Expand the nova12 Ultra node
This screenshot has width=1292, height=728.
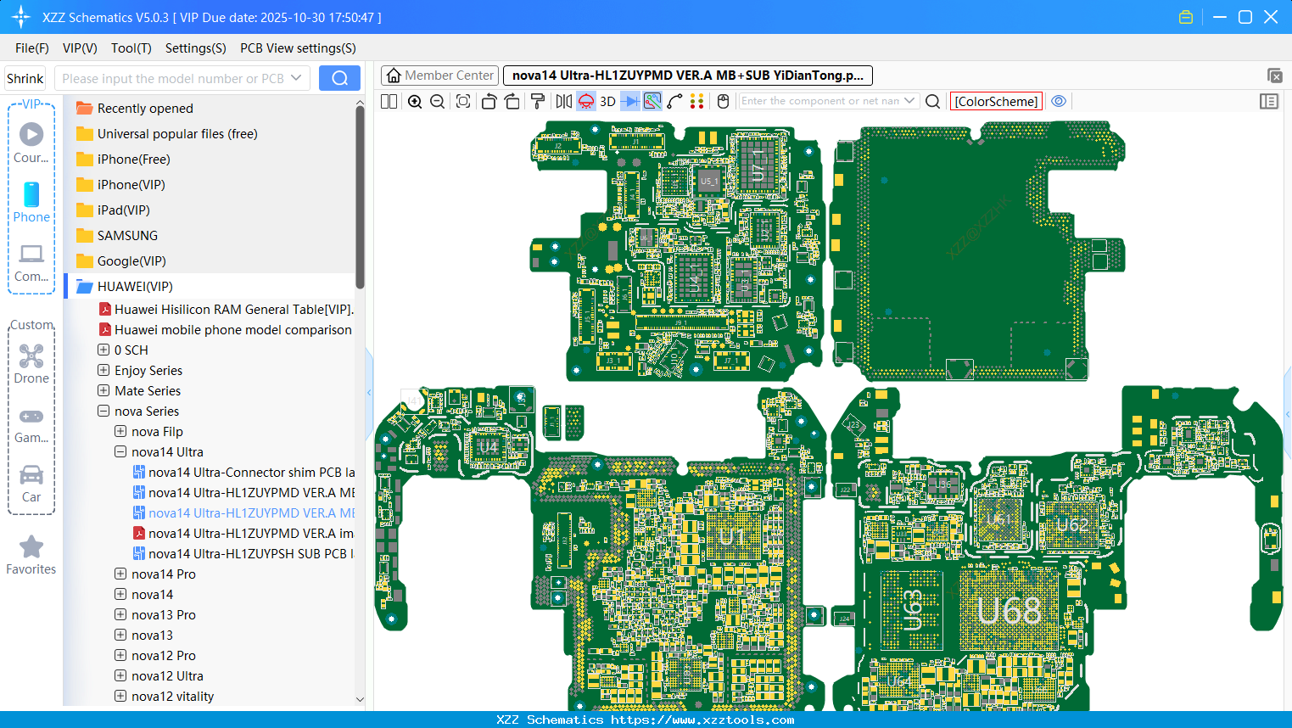click(x=120, y=675)
